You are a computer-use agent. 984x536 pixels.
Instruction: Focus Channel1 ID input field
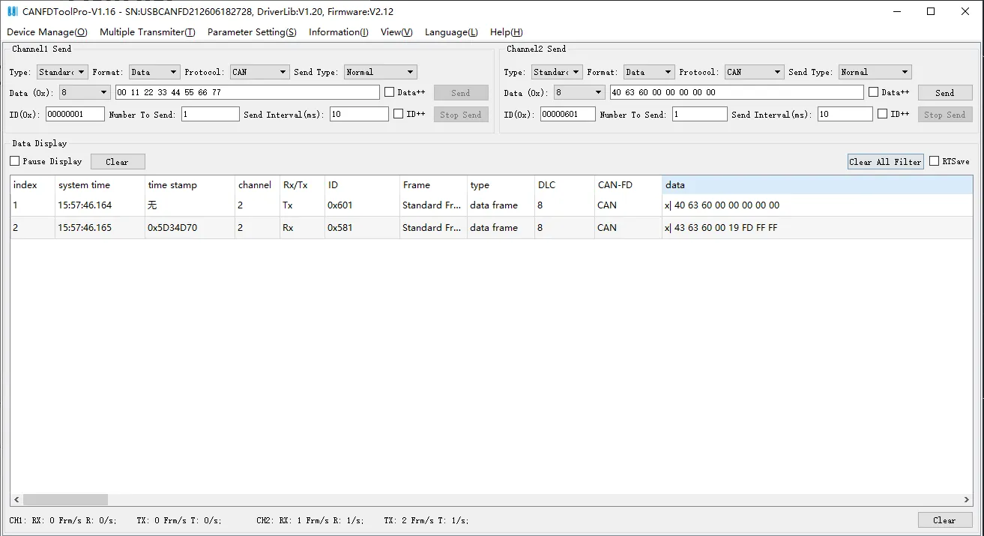pos(75,114)
